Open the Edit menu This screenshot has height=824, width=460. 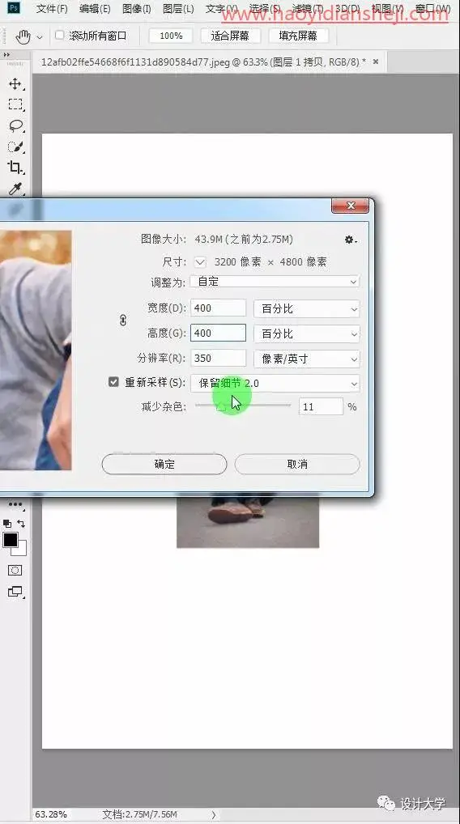[x=95, y=9]
